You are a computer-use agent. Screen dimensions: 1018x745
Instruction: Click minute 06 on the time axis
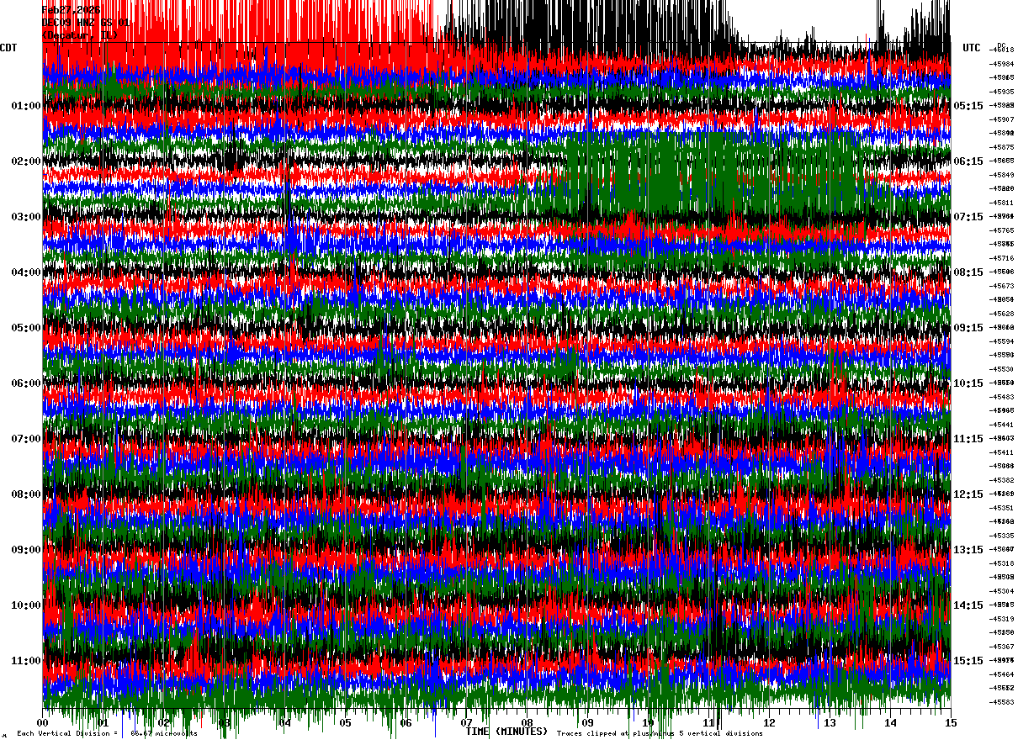coord(406,722)
